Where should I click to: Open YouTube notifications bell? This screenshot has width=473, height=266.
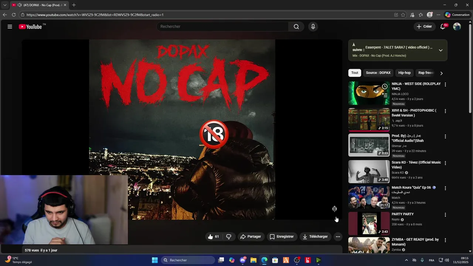pyautogui.click(x=443, y=27)
